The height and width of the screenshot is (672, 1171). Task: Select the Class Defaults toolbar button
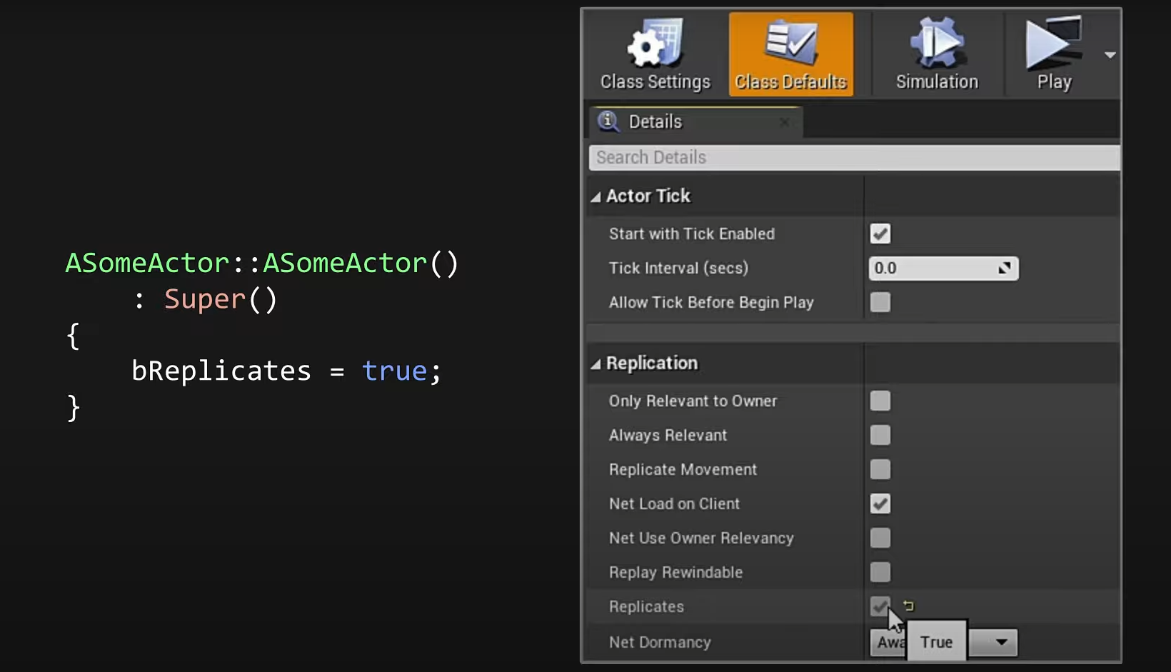coord(790,55)
